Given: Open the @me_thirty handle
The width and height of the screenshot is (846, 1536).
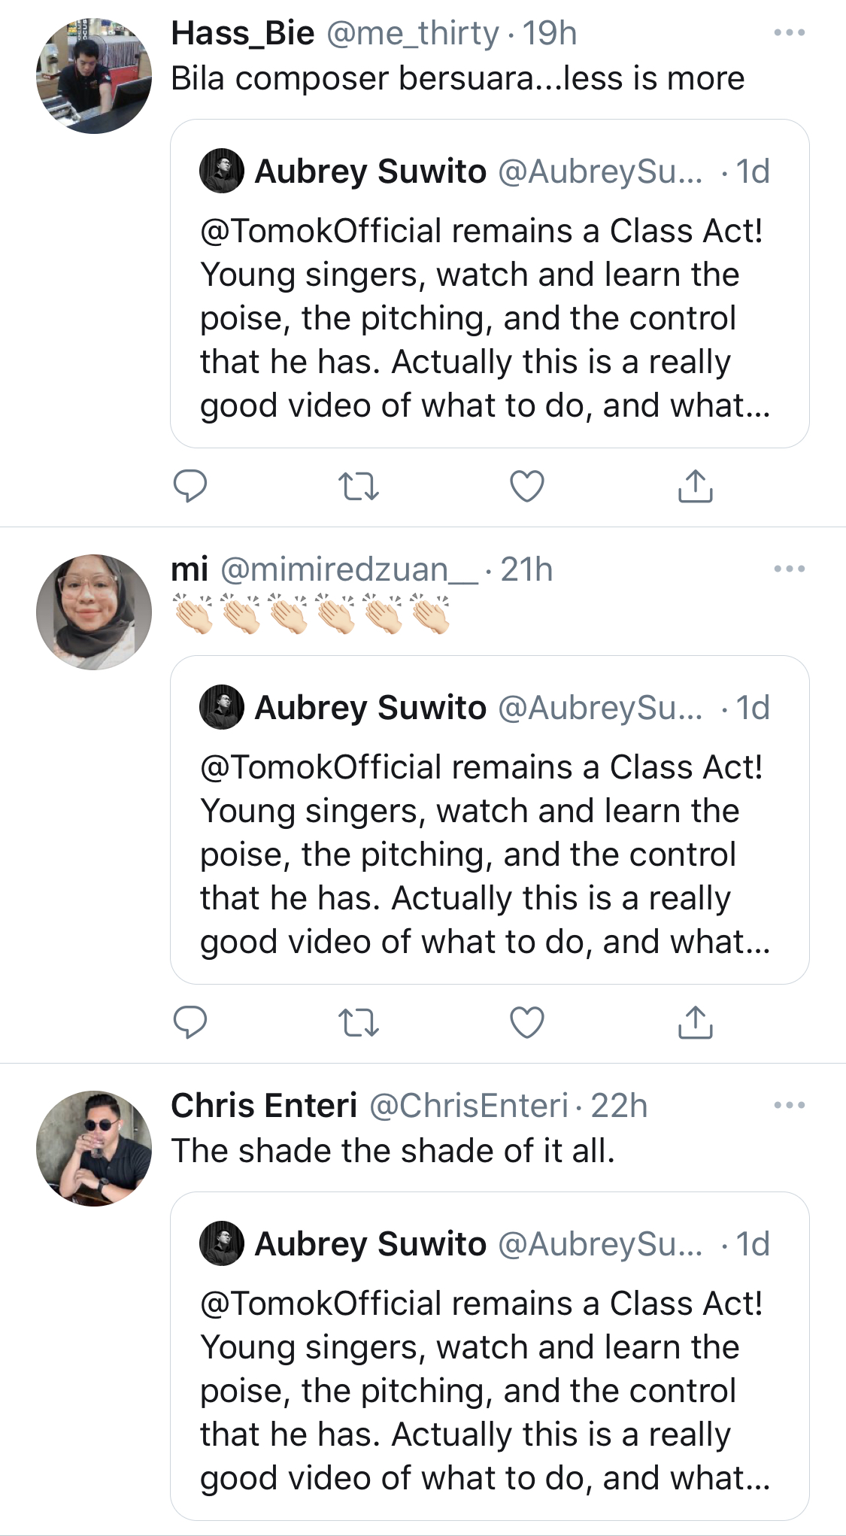Looking at the screenshot, I should coord(413,34).
